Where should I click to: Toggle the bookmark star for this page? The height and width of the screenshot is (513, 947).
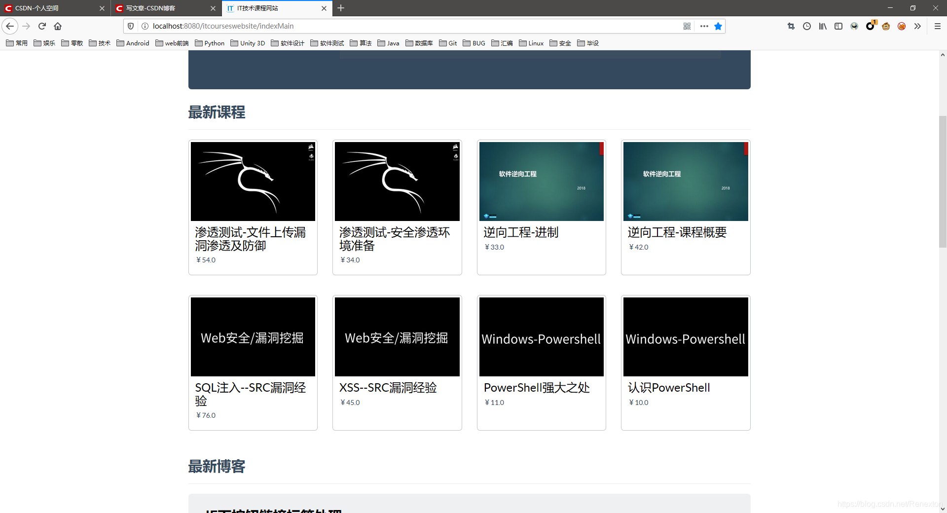718,26
